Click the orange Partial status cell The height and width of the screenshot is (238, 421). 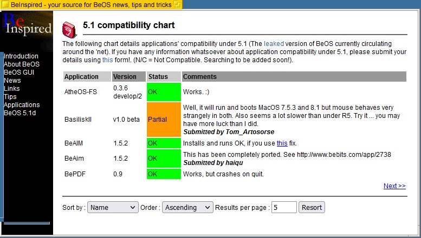click(x=164, y=120)
